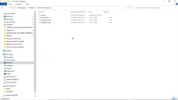Open Quick Access Toolbar customize dropdown
Screen dimensions: 178x100
[10, 1]
